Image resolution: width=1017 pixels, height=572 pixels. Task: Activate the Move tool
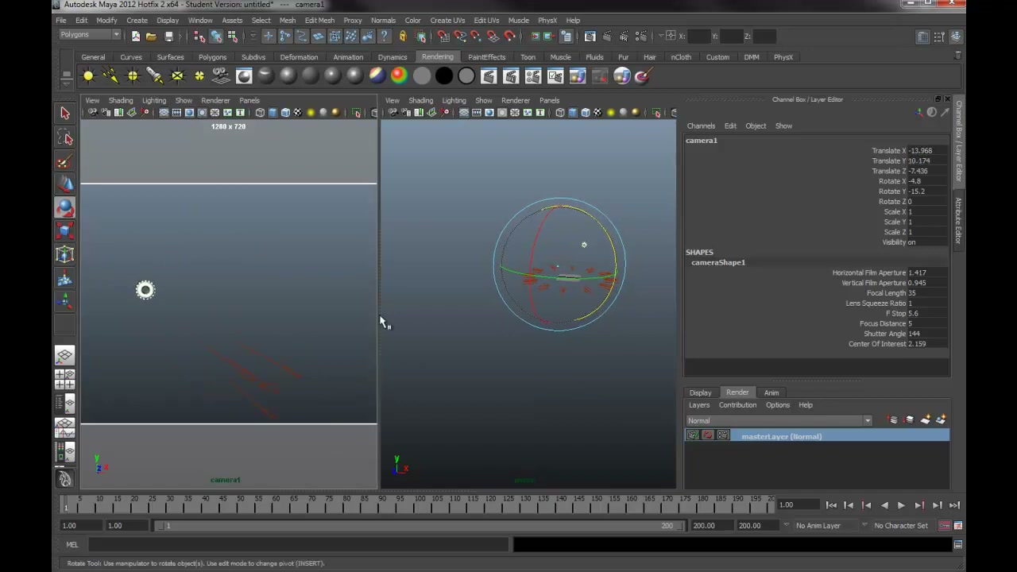[65, 185]
